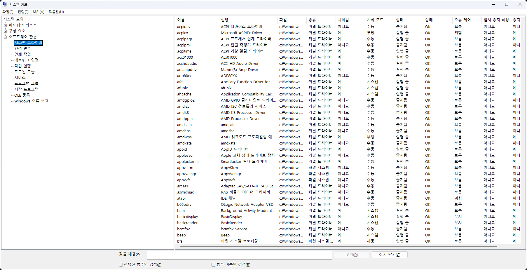
Task: Select the amdgpio2 driver row
Action: point(348,100)
